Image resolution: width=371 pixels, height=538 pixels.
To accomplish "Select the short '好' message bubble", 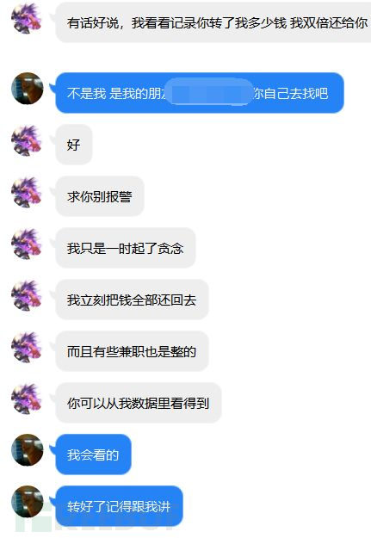I will pyautogui.click(x=74, y=145).
